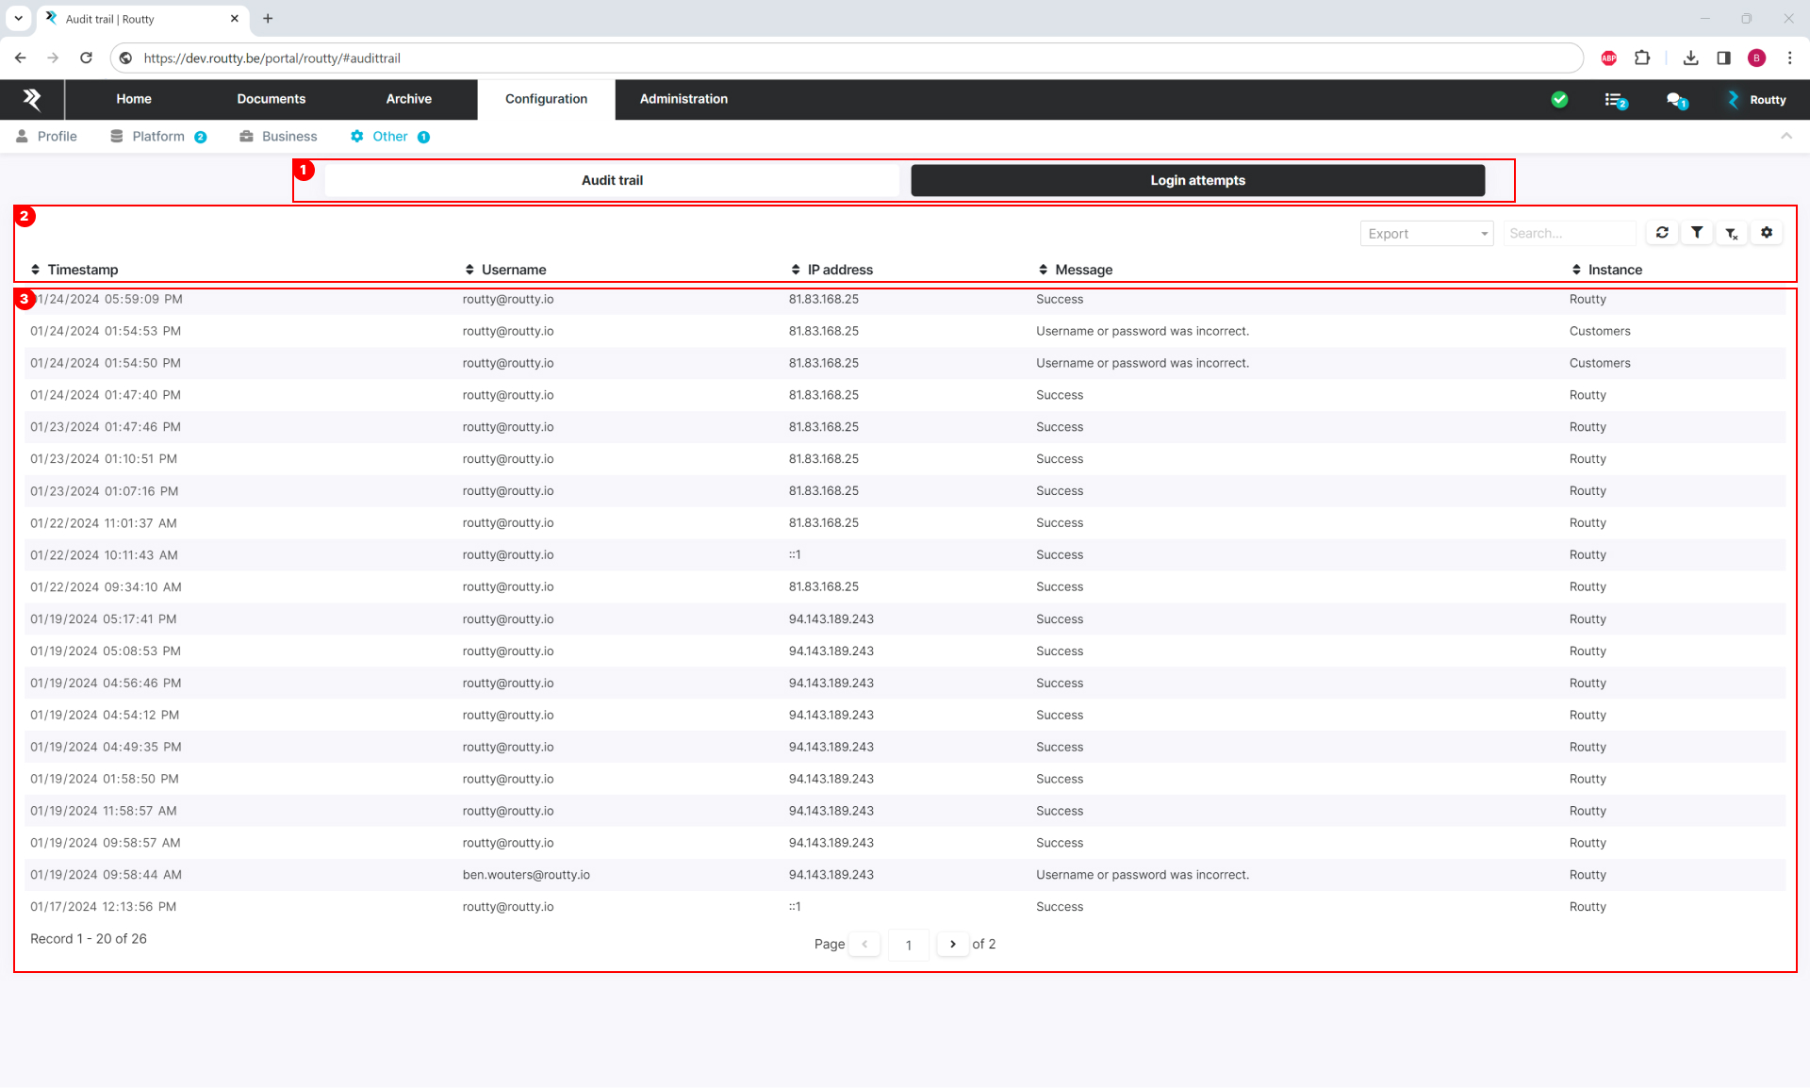Open the Routty user menu
Viewport: 1810px width, 1088px height.
(x=1757, y=100)
